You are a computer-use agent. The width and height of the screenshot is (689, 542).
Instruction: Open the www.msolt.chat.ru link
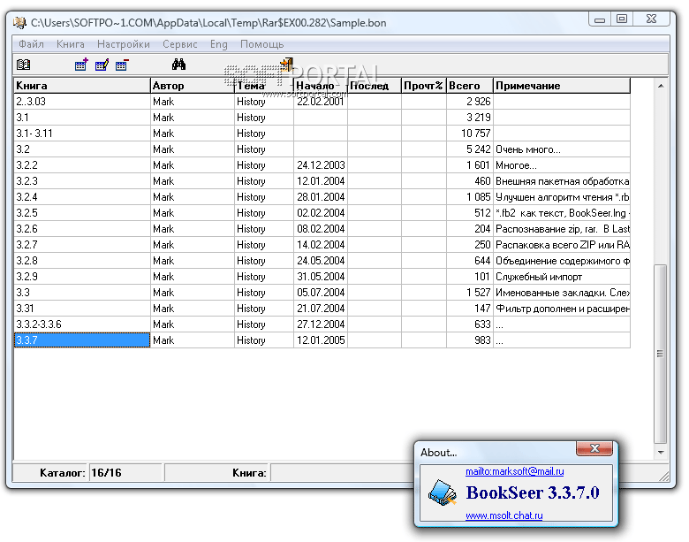504,515
